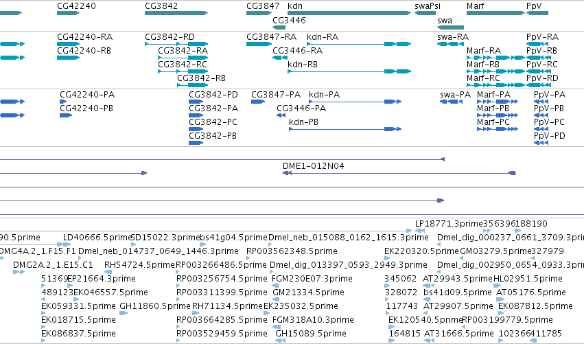
Task: Select protein PpV-PB
Action: click(541, 115)
